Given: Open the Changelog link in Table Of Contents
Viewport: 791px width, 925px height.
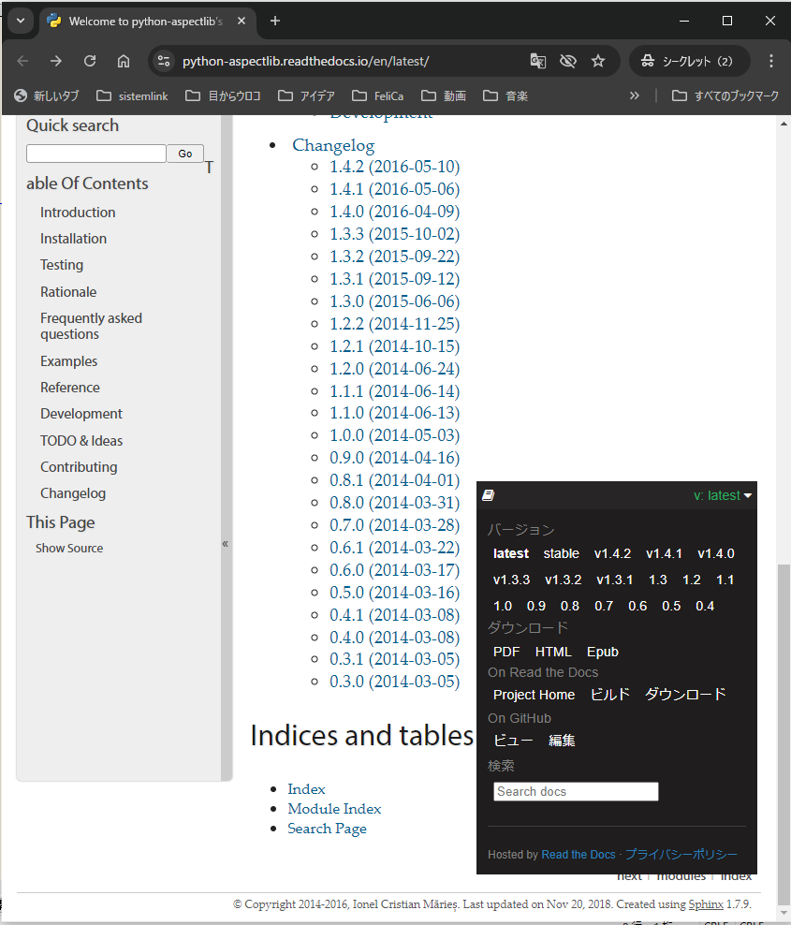Looking at the screenshot, I should 73,492.
